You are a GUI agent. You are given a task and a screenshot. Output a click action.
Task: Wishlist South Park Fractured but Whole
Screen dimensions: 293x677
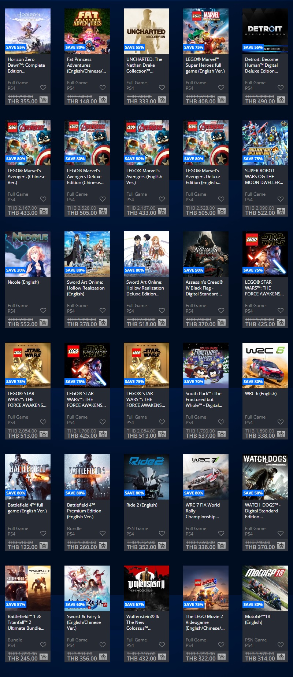(x=221, y=422)
